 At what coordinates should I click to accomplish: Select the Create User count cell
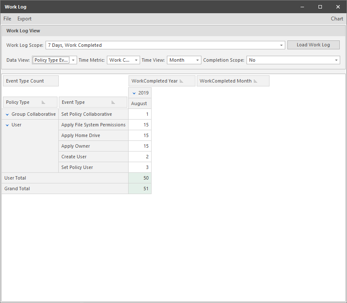[x=140, y=157]
